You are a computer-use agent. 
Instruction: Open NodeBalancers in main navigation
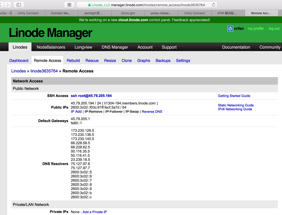click(x=51, y=47)
